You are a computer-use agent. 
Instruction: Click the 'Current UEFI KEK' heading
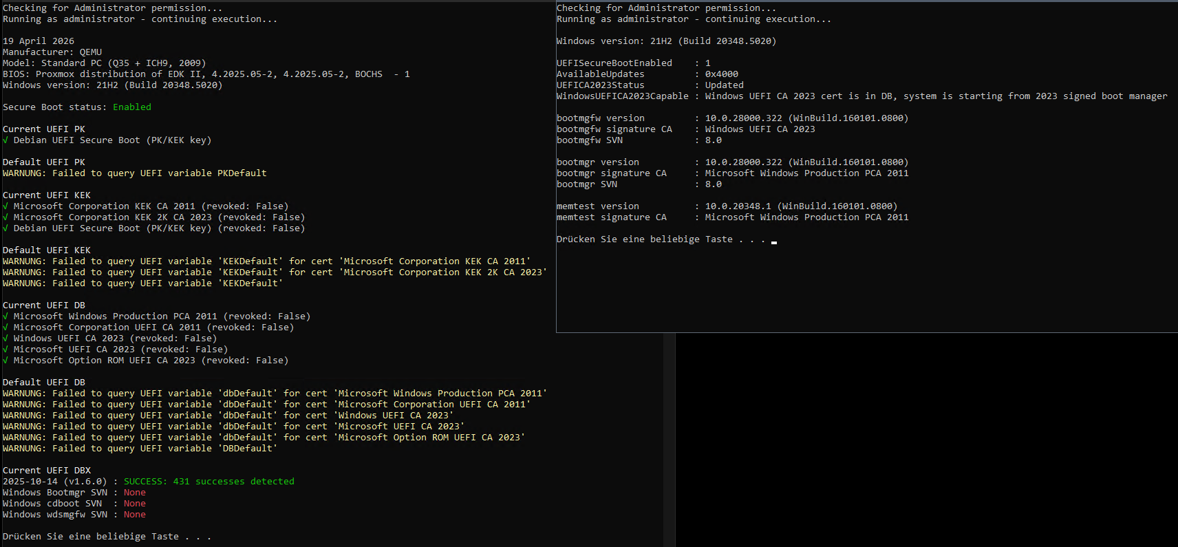tap(47, 195)
